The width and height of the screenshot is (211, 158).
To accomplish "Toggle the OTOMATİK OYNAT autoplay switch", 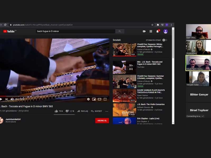I will point(165,40).
